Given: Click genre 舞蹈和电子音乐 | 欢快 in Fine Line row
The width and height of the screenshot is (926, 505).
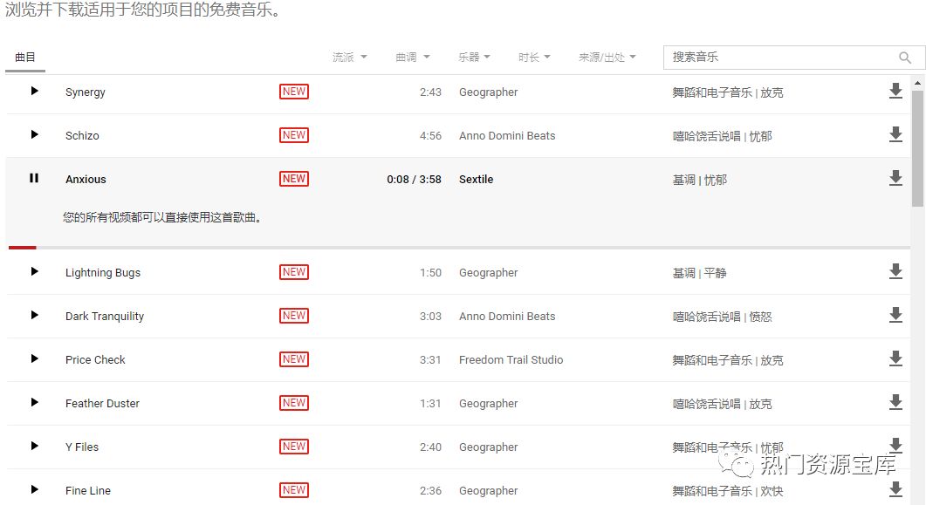Looking at the screenshot, I should (x=728, y=491).
